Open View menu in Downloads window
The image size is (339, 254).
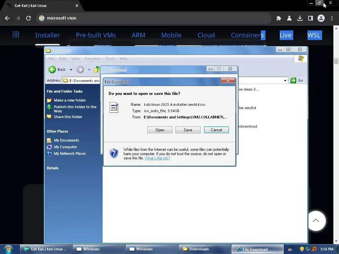75,59
